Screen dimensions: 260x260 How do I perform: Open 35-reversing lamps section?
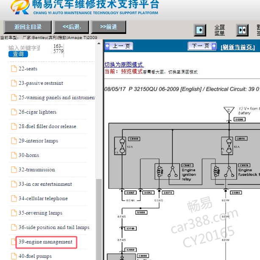(x=41, y=213)
